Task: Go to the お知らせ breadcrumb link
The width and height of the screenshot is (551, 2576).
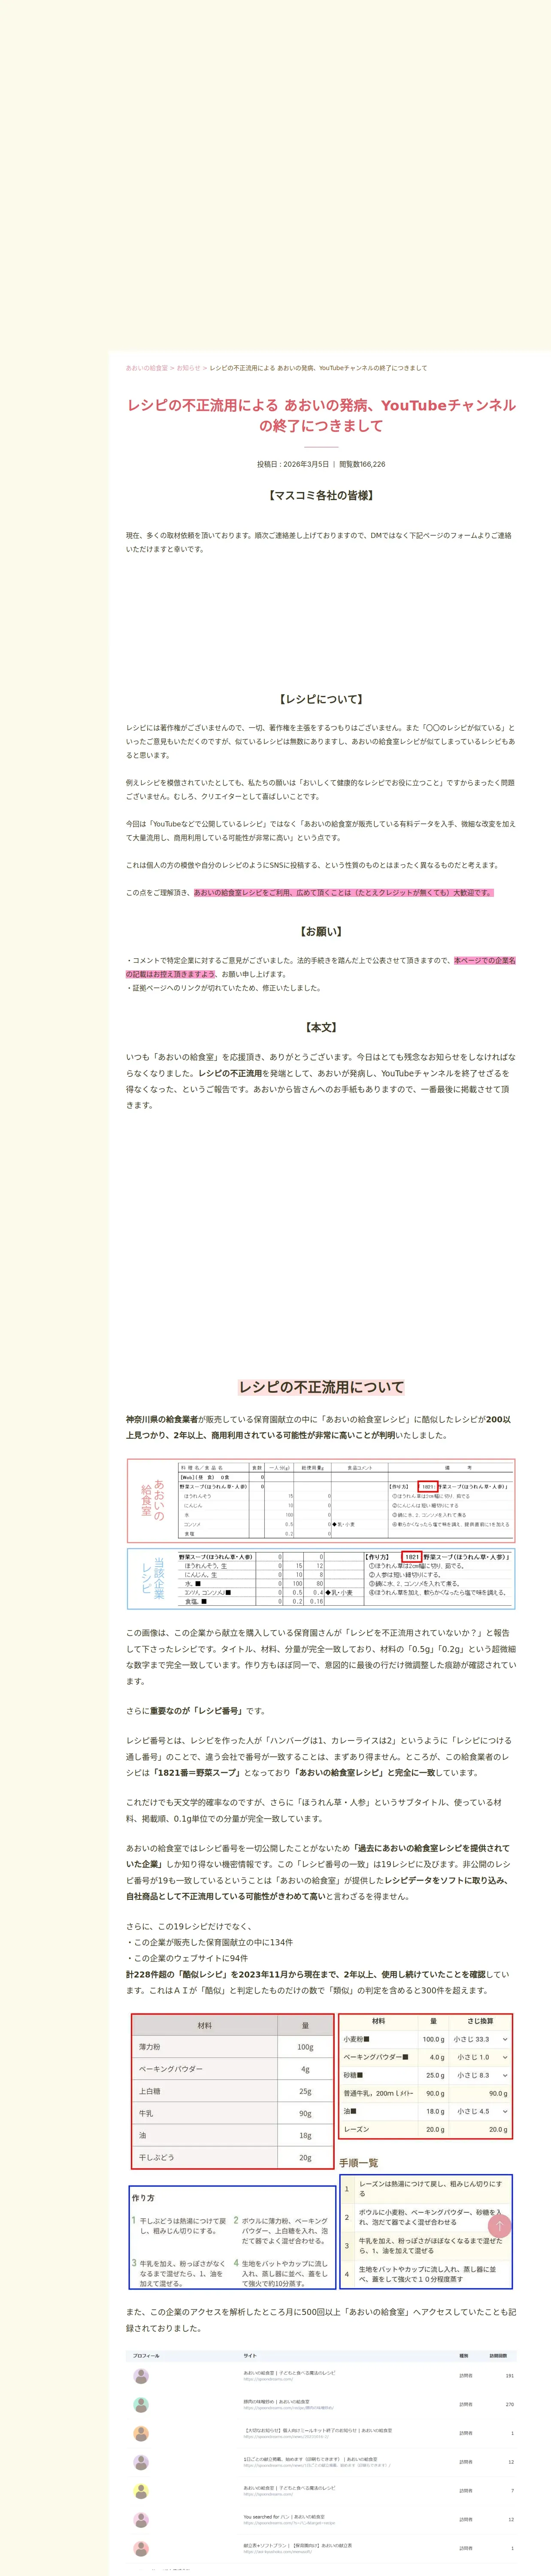Action: coord(188,368)
